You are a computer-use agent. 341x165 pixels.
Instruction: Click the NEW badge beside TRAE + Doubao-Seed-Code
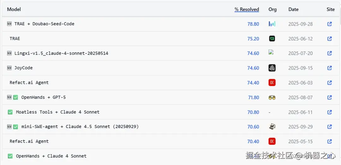click(x=9, y=24)
